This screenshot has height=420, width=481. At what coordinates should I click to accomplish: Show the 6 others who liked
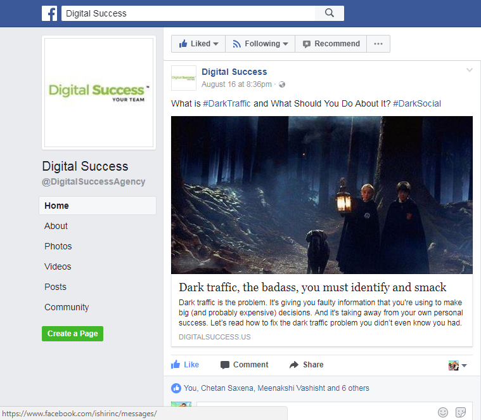[x=356, y=388]
